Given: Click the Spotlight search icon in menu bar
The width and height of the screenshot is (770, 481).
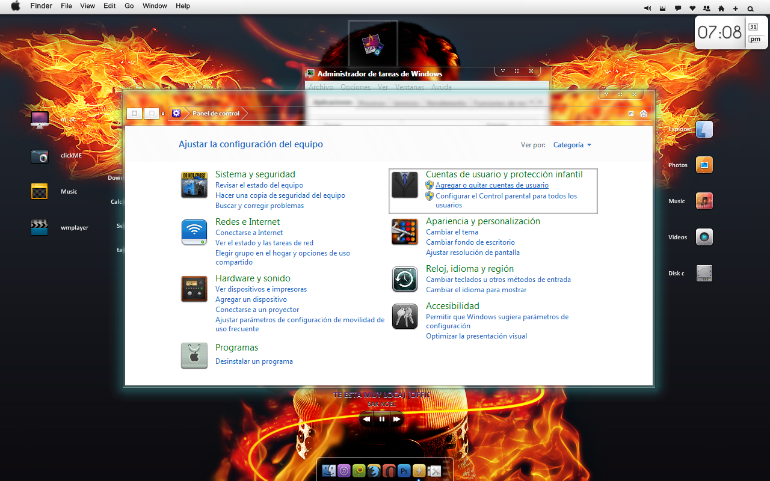Looking at the screenshot, I should pyautogui.click(x=750, y=8).
